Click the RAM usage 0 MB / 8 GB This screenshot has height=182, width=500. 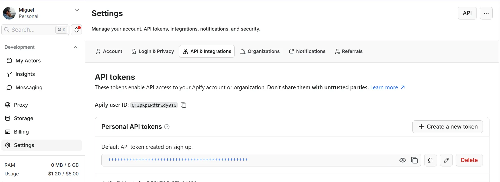tap(65, 165)
